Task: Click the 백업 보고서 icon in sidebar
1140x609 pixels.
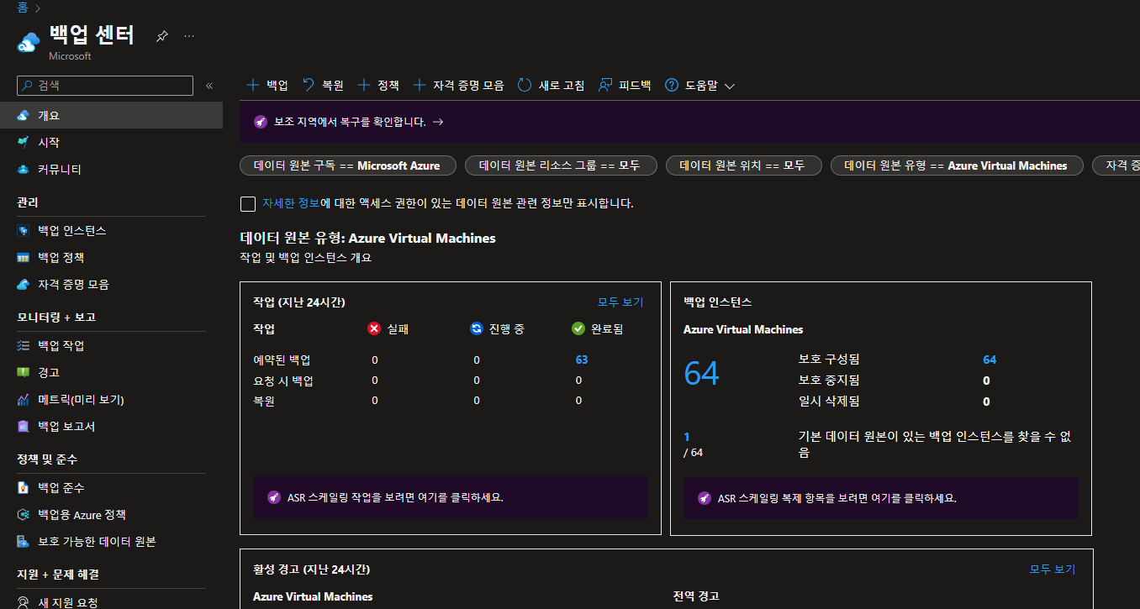Action: (x=24, y=427)
